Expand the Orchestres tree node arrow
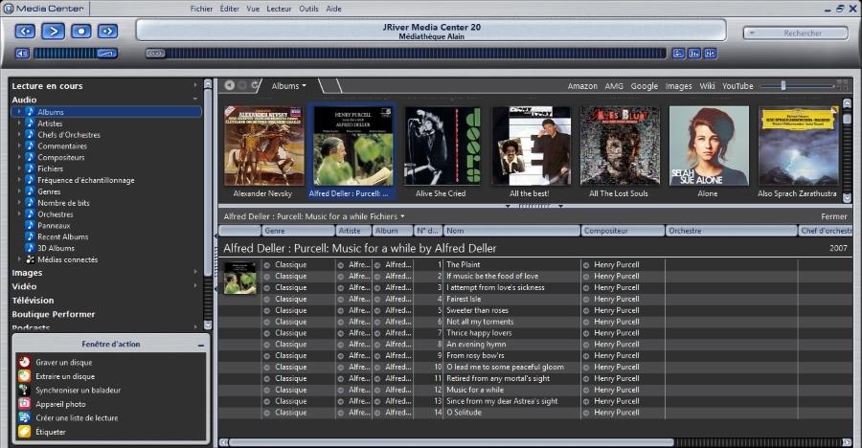862x448 pixels. tap(19, 213)
